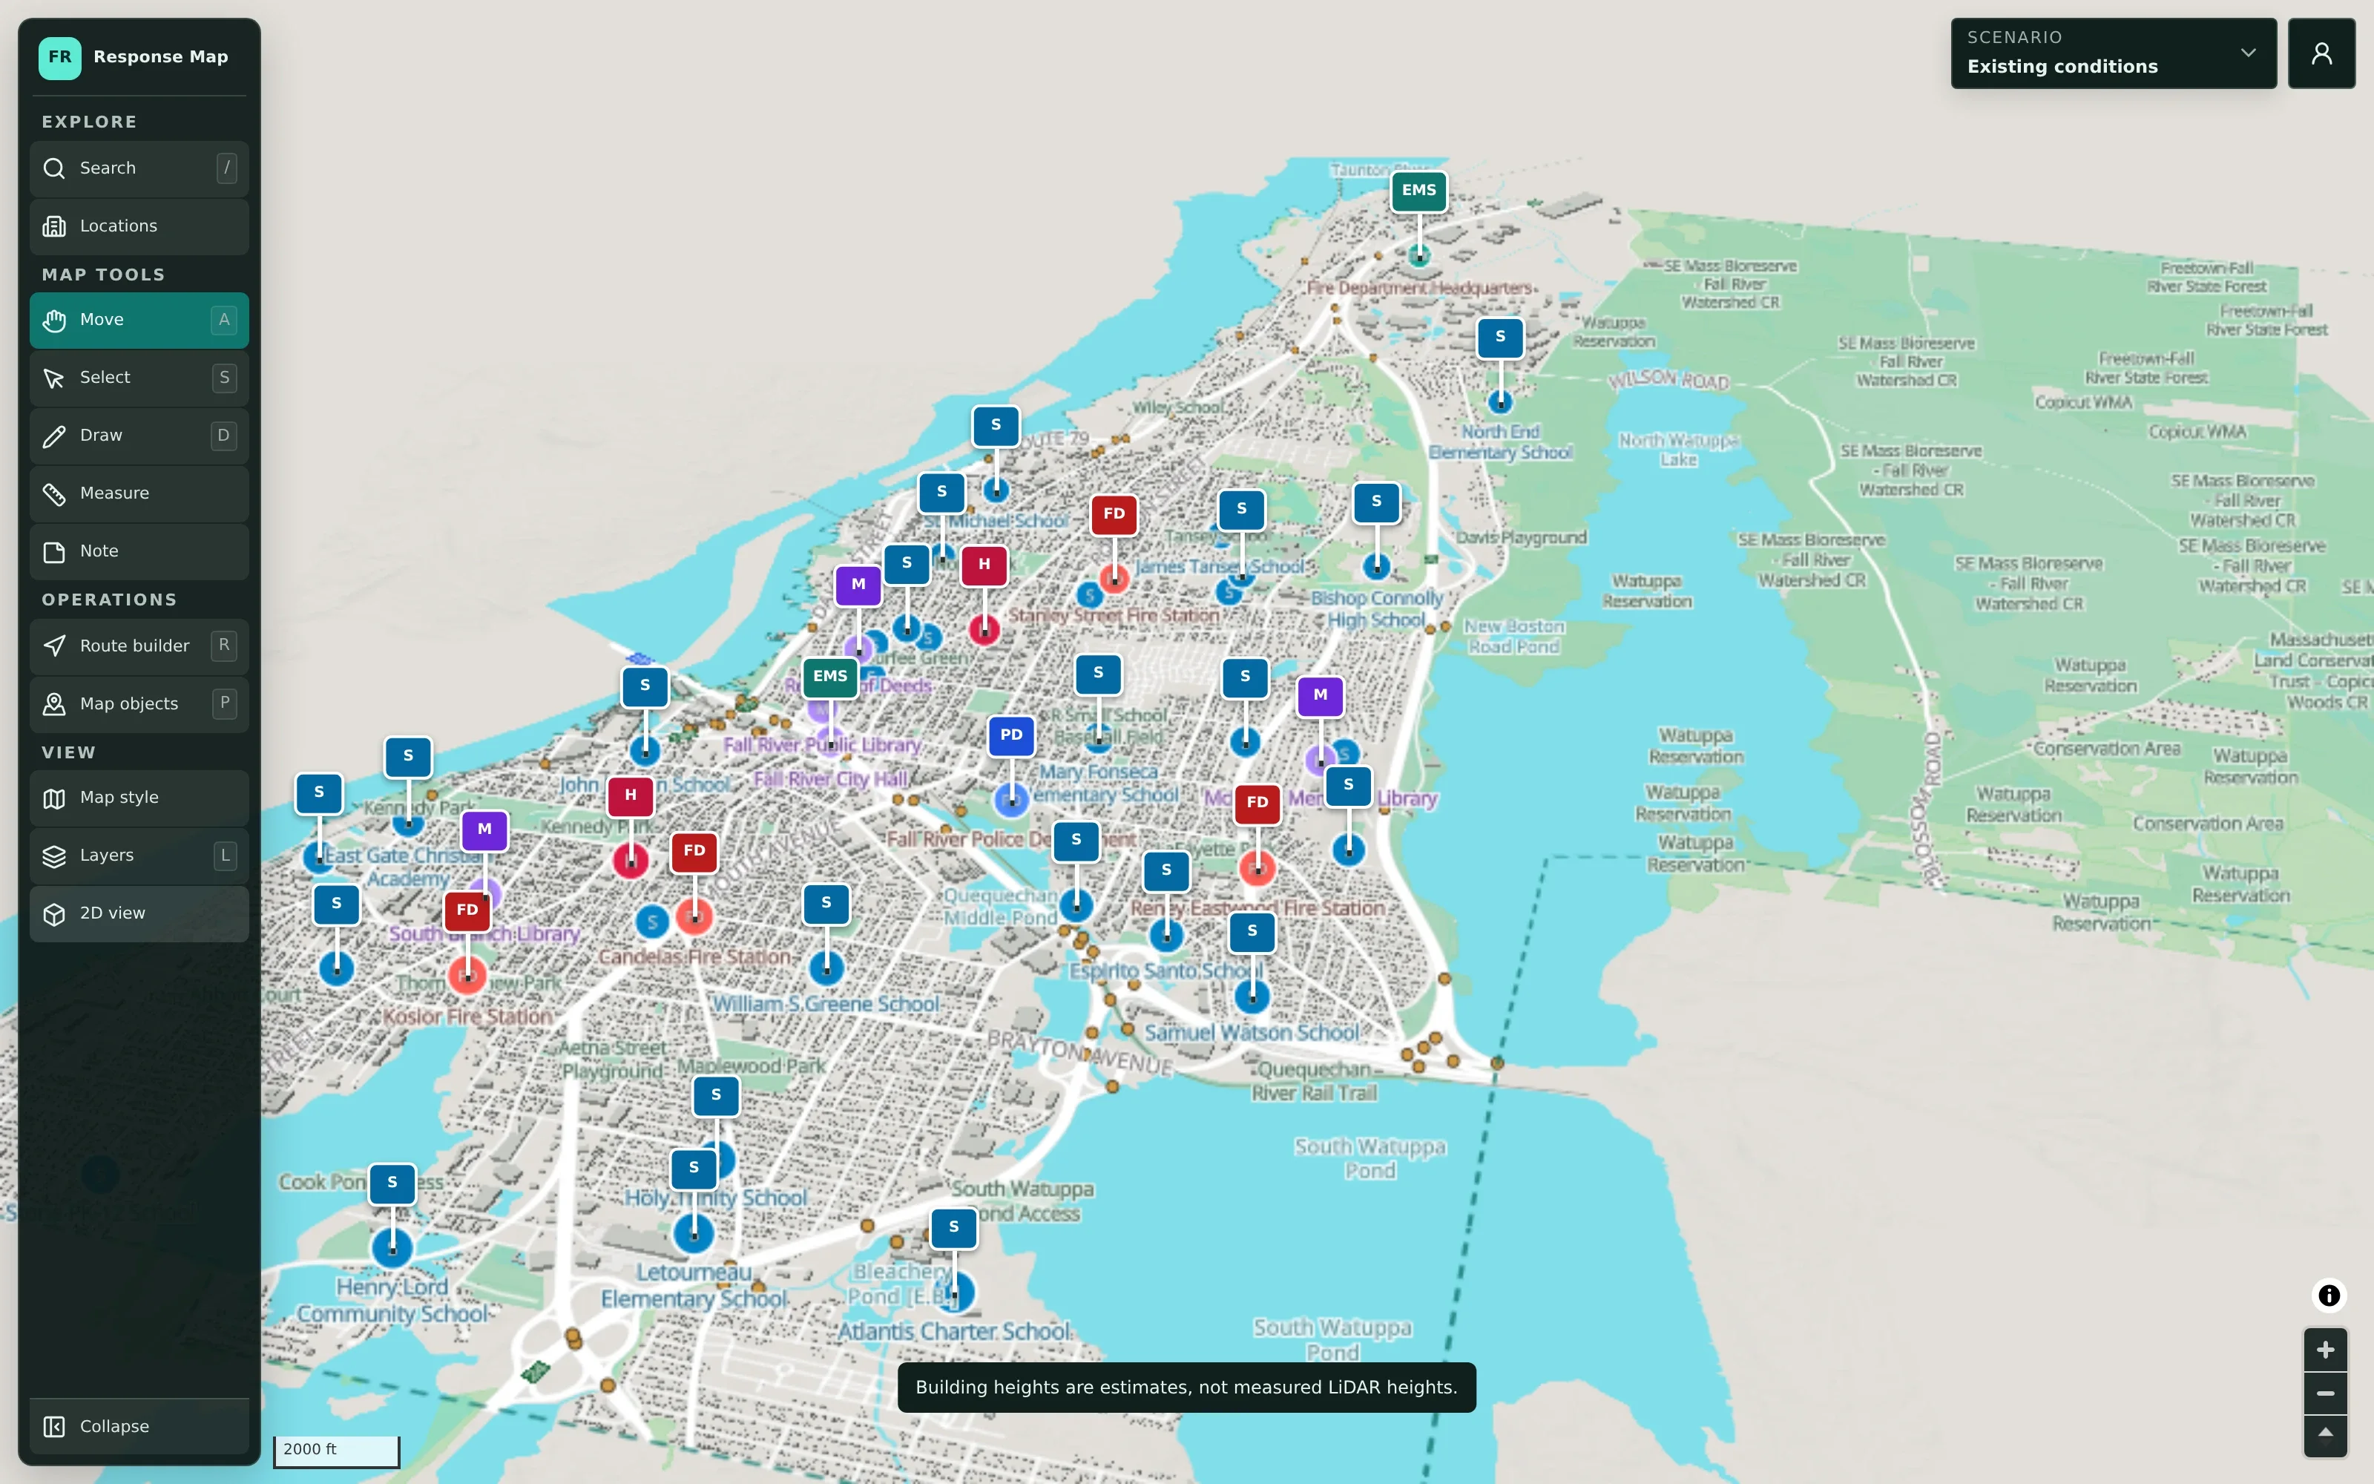Open the user account menu
The width and height of the screenshot is (2374, 1484).
pos(2321,53)
